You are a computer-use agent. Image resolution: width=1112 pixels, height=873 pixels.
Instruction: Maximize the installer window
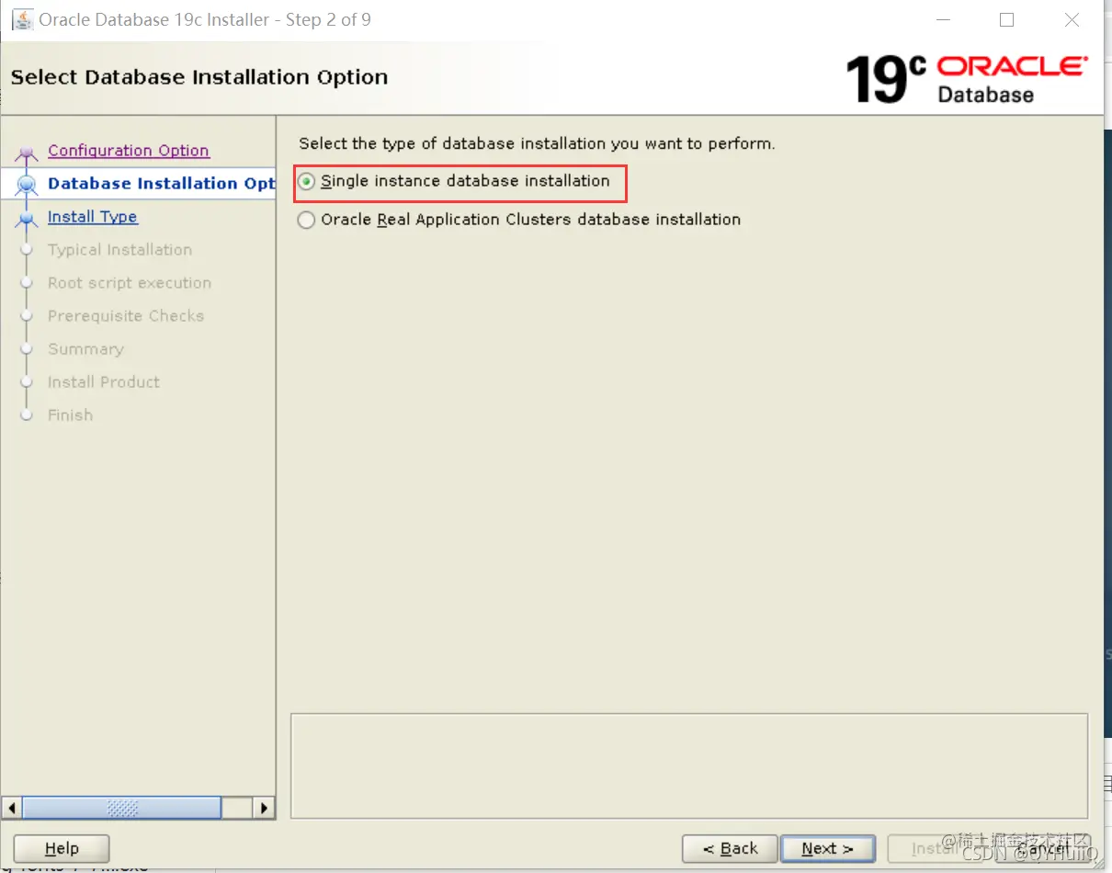[1006, 19]
